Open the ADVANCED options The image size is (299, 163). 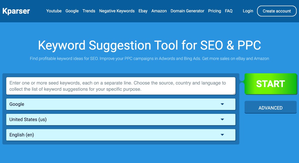point(271,108)
